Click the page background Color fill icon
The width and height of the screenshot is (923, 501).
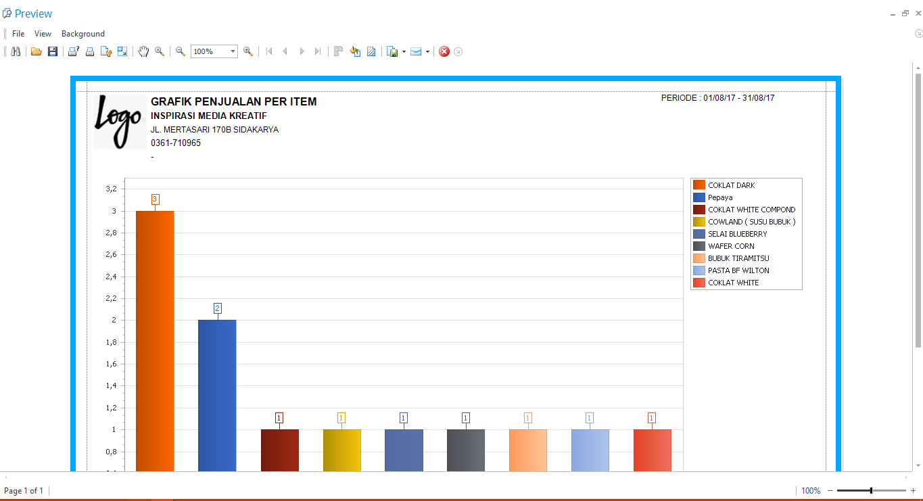[355, 51]
